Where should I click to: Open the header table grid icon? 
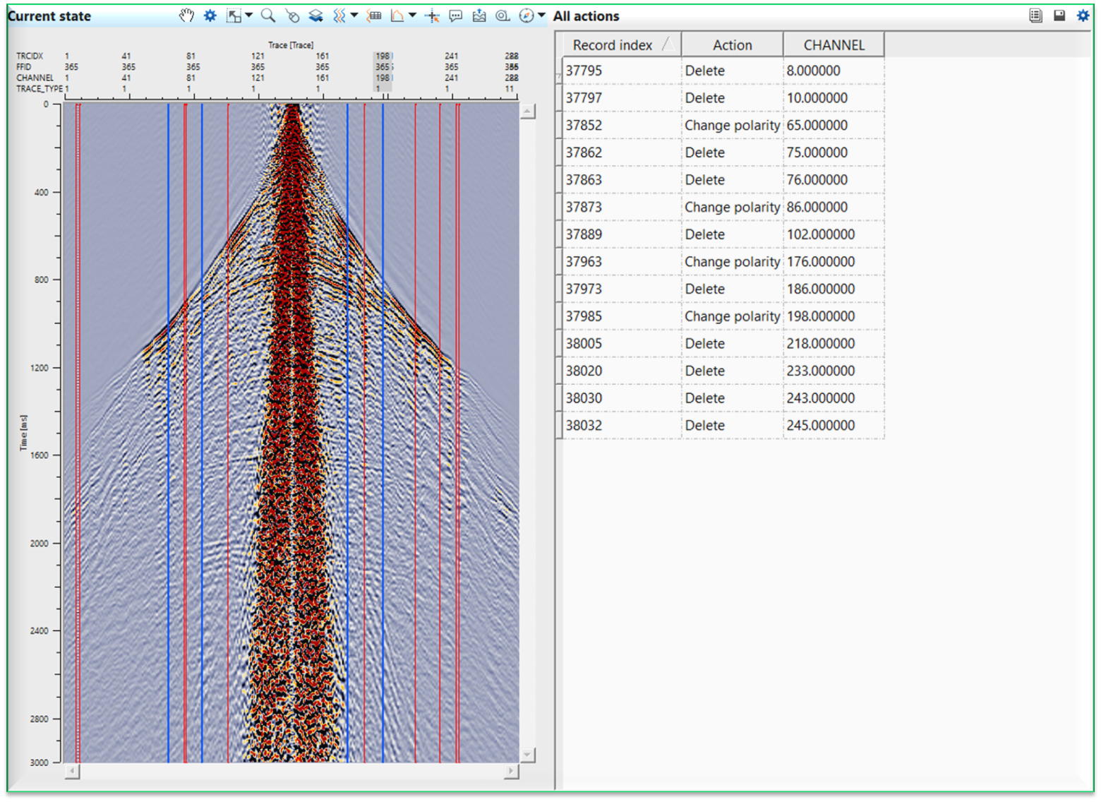(x=375, y=15)
